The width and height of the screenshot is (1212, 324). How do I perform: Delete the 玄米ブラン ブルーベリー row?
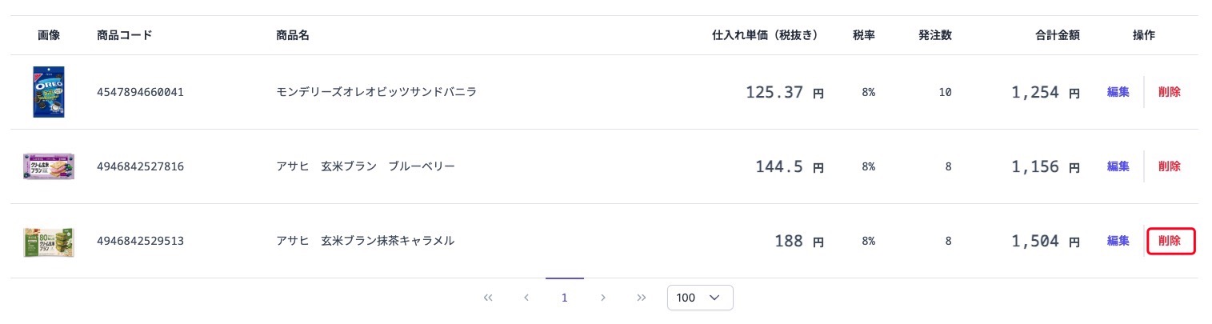tap(1169, 166)
